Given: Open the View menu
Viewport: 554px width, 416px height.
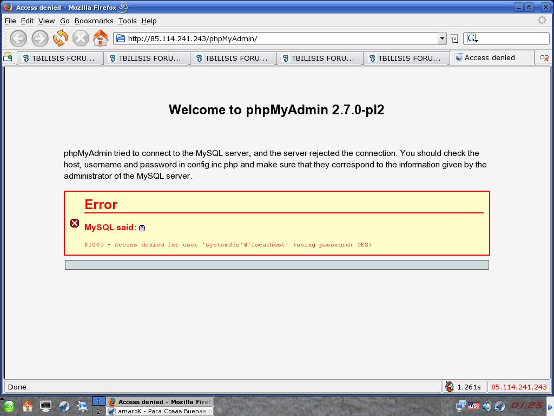Looking at the screenshot, I should click(47, 21).
